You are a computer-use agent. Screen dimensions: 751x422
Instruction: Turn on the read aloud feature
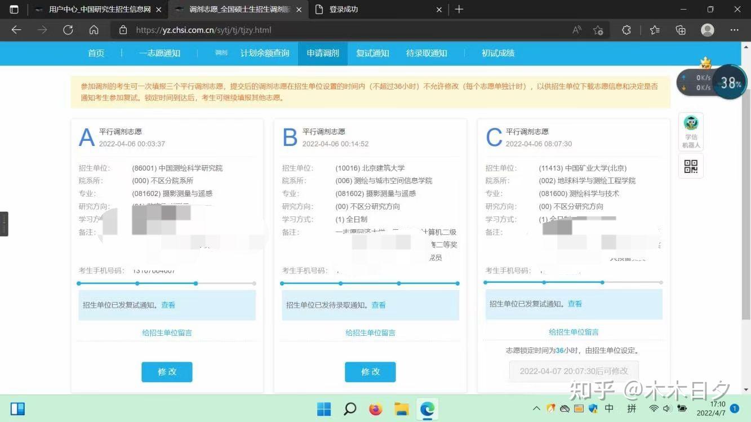click(x=577, y=30)
